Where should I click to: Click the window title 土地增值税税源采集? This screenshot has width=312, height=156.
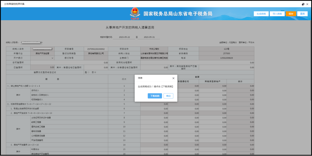14,4
